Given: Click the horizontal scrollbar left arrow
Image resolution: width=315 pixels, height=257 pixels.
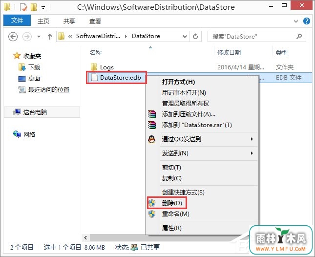Looking at the screenshot, I should click(x=86, y=238).
